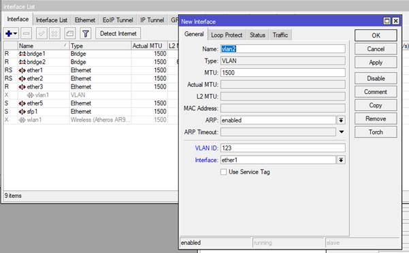Click the bridge1 interface icon
409x253 pixels.
[22, 54]
